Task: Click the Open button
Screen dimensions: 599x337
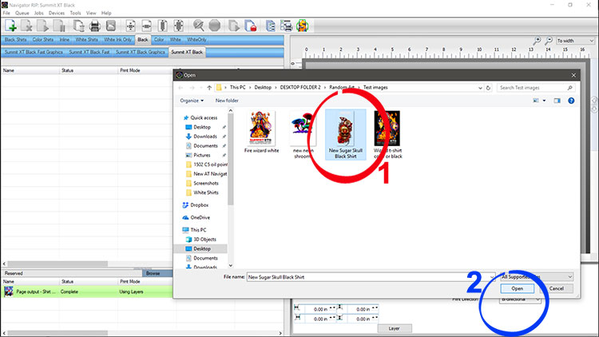Action: tap(517, 288)
